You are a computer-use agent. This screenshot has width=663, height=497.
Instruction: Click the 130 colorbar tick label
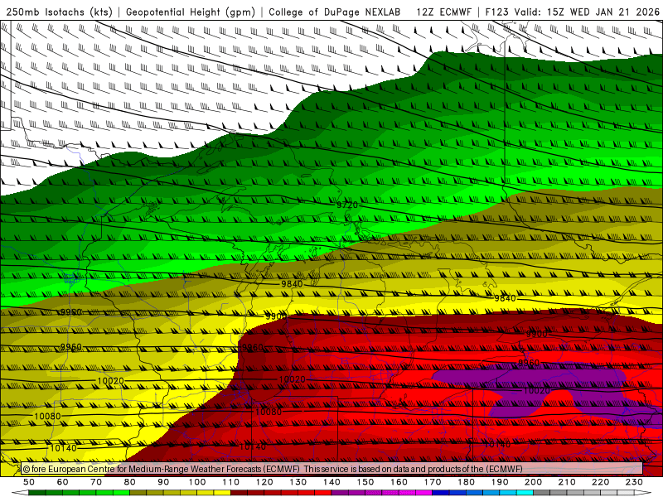coord(298,482)
